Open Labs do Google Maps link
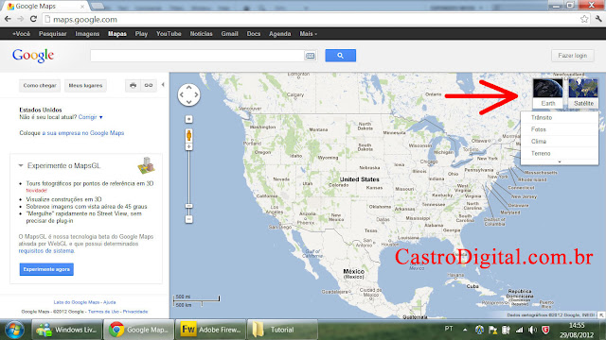 [77, 302]
